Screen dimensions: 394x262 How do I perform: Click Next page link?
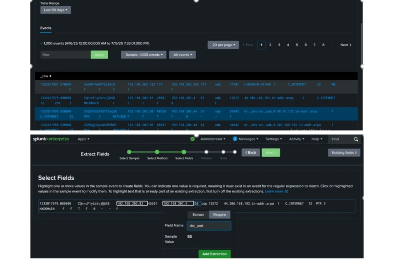point(346,45)
